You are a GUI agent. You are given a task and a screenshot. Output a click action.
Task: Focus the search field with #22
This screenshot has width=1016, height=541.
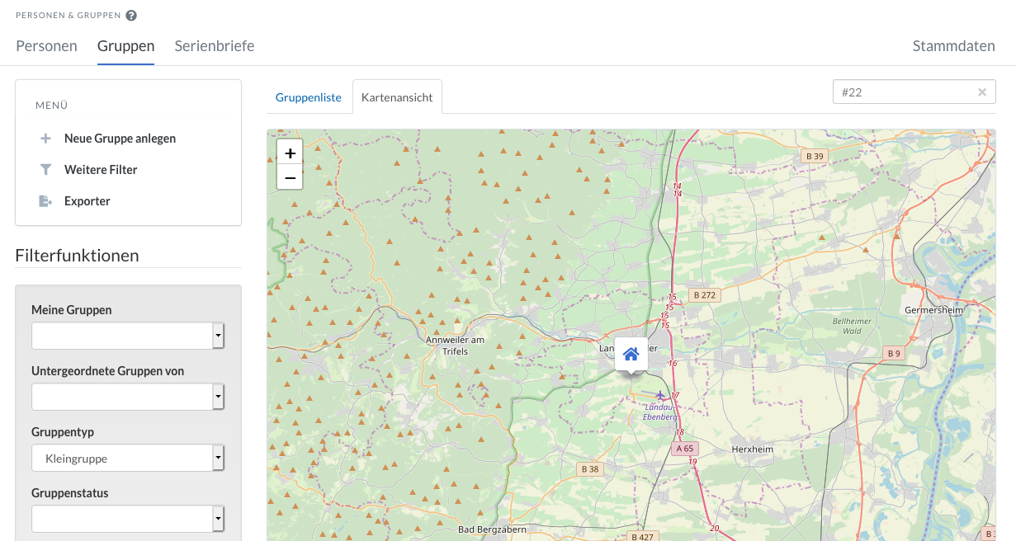click(x=904, y=92)
